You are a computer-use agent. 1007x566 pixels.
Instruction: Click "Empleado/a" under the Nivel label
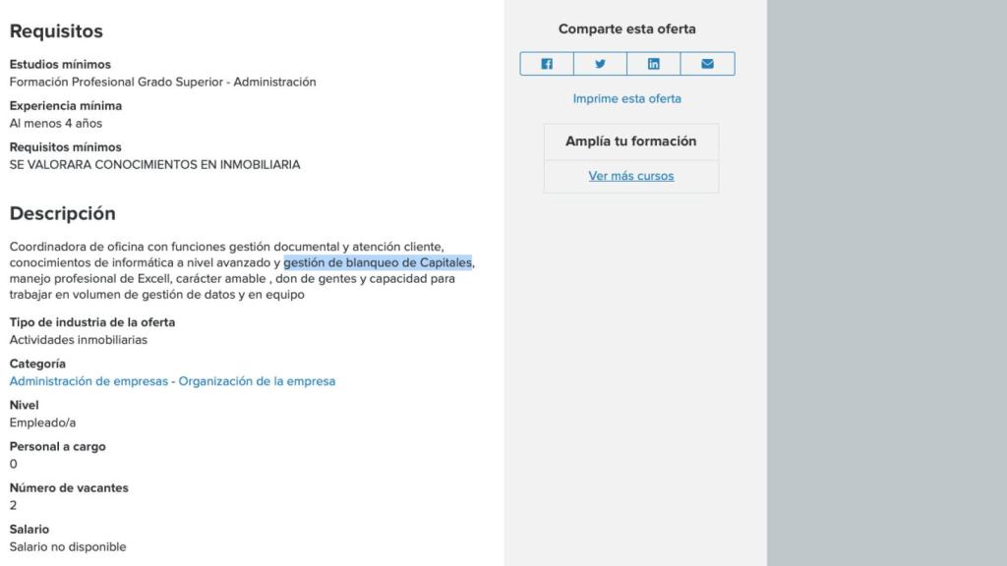41,423
